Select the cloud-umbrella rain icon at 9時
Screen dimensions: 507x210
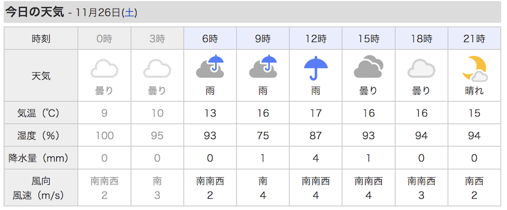[x=263, y=67]
